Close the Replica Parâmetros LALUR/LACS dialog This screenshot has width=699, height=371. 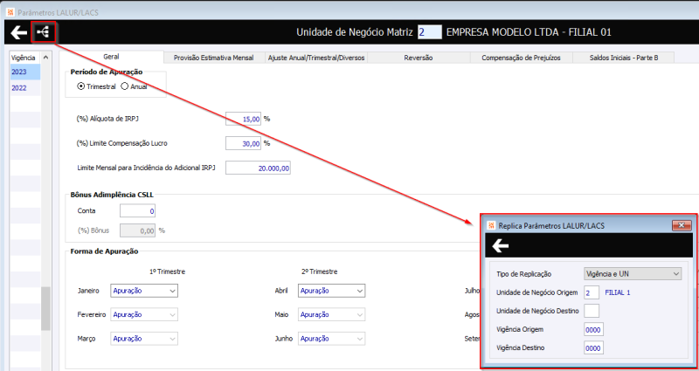682,226
